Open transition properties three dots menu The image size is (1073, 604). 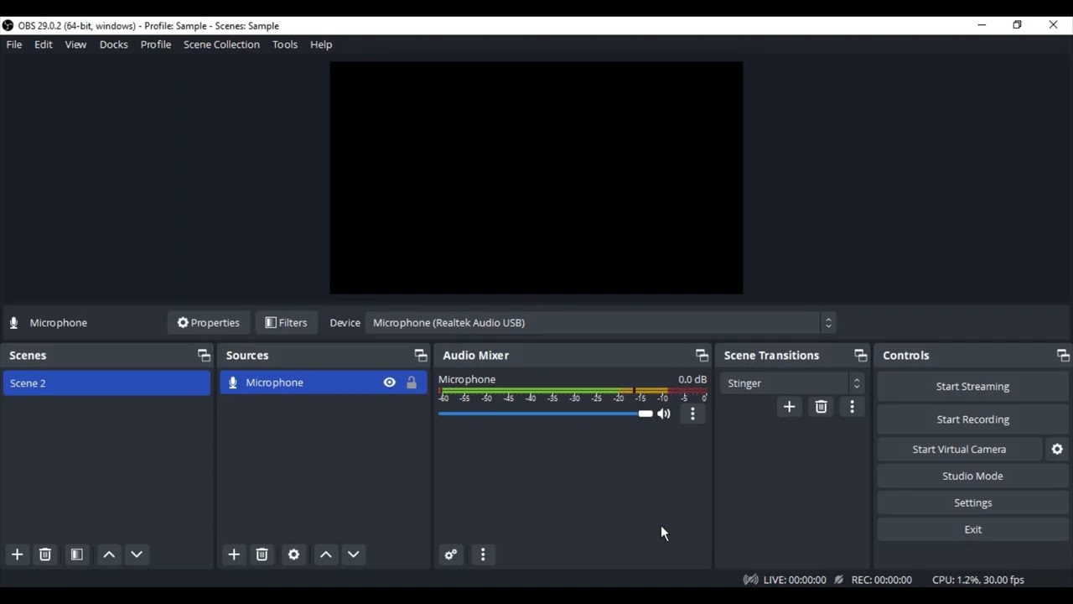pos(853,407)
